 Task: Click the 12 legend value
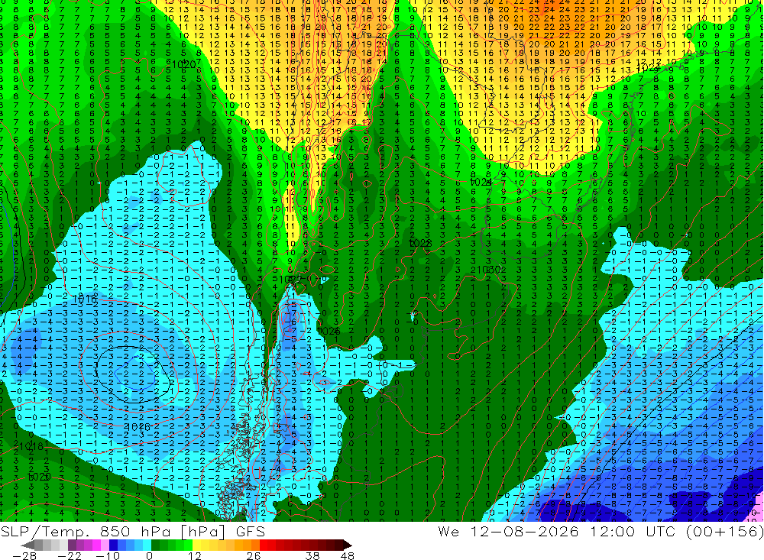194,555
